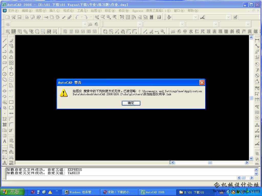
Task: Switch to the 求助：下载的小... taskbar window
Action: (119, 192)
